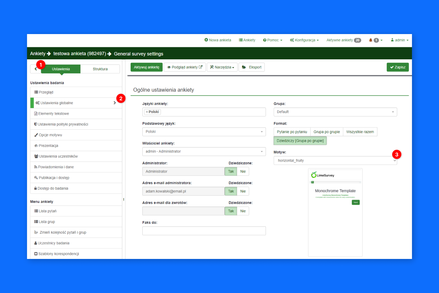Click the Faks do input field

click(x=204, y=231)
